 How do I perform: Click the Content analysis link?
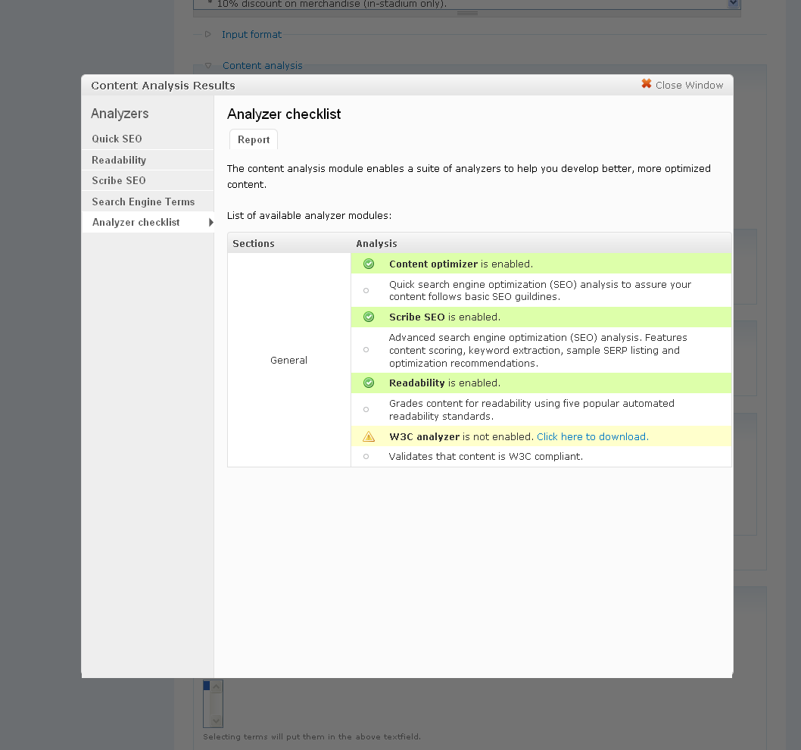(x=263, y=65)
